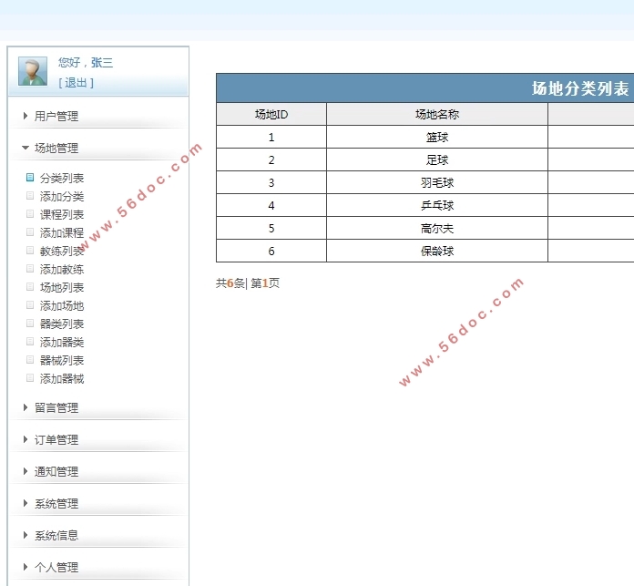The height and width of the screenshot is (586, 634).
Task: Click the icon beside 添加课程
Action: click(x=30, y=233)
